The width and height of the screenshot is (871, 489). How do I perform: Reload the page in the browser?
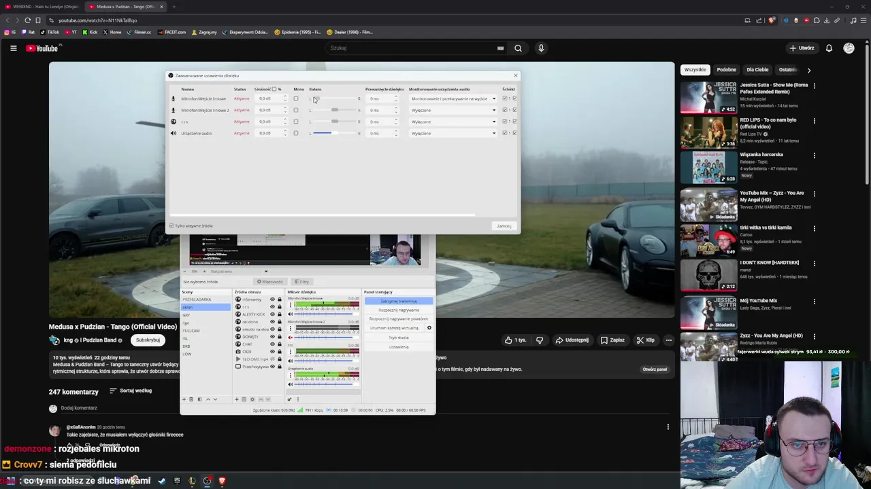(x=27, y=20)
